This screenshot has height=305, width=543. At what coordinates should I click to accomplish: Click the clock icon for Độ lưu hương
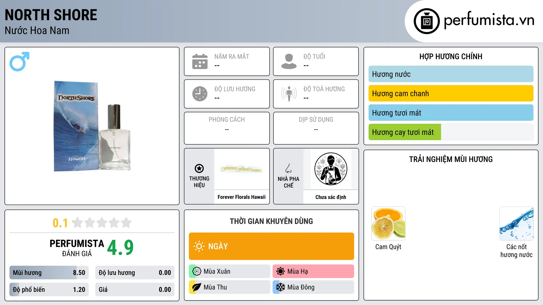click(200, 94)
